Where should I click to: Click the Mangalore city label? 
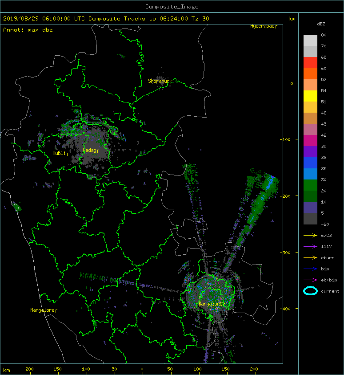(x=44, y=310)
